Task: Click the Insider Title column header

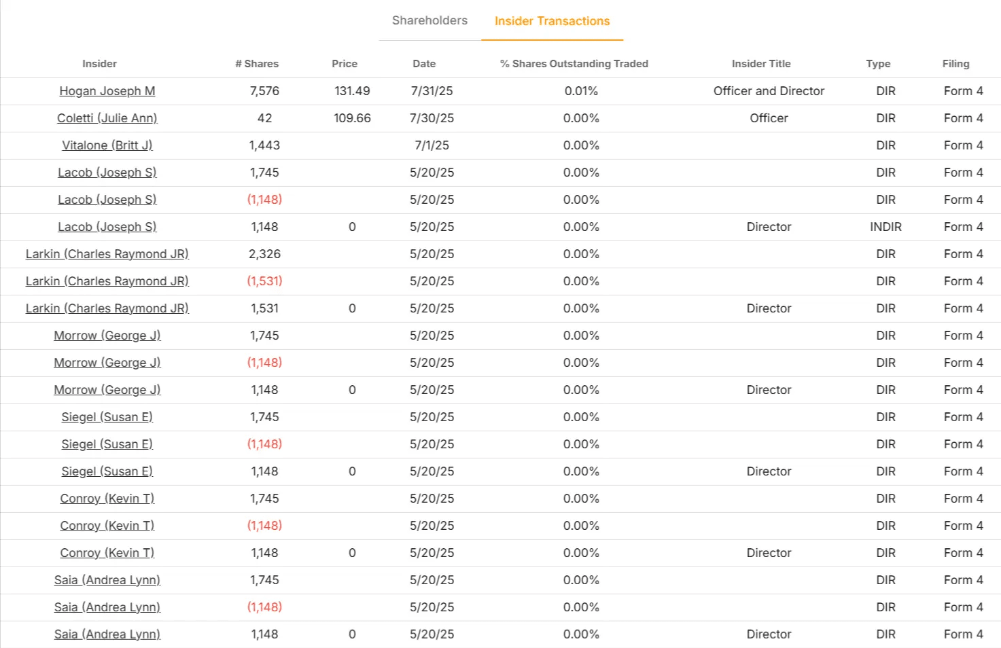Action: 761,64
